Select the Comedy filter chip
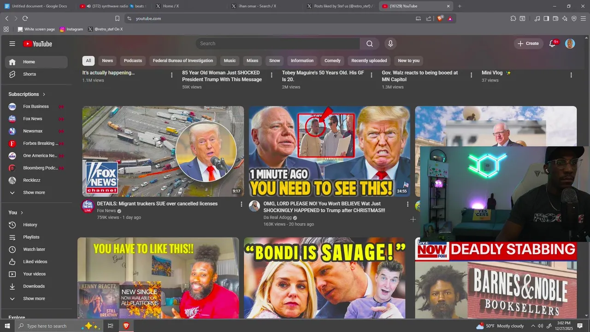The width and height of the screenshot is (590, 332). pyautogui.click(x=332, y=60)
